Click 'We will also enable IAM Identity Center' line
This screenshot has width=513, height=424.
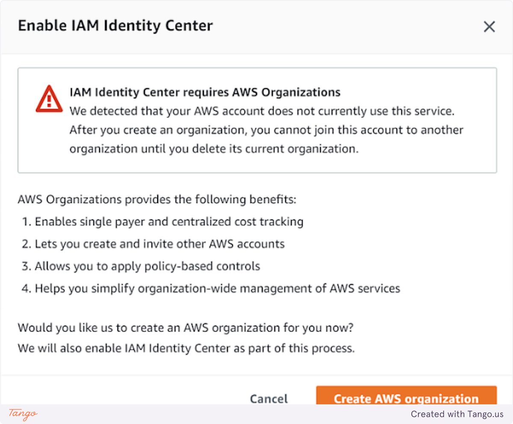[x=186, y=348]
